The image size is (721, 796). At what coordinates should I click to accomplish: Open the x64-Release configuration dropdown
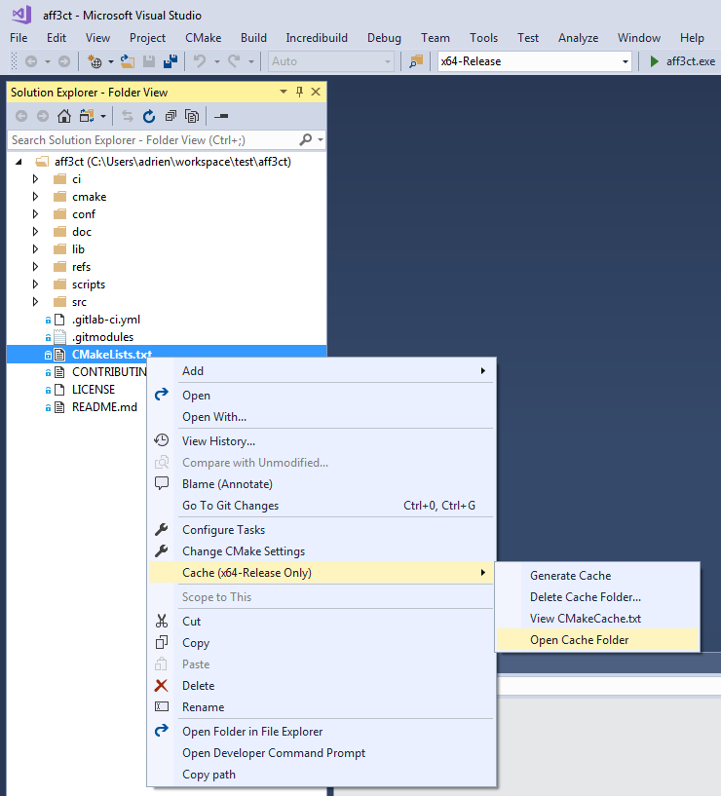tap(626, 61)
